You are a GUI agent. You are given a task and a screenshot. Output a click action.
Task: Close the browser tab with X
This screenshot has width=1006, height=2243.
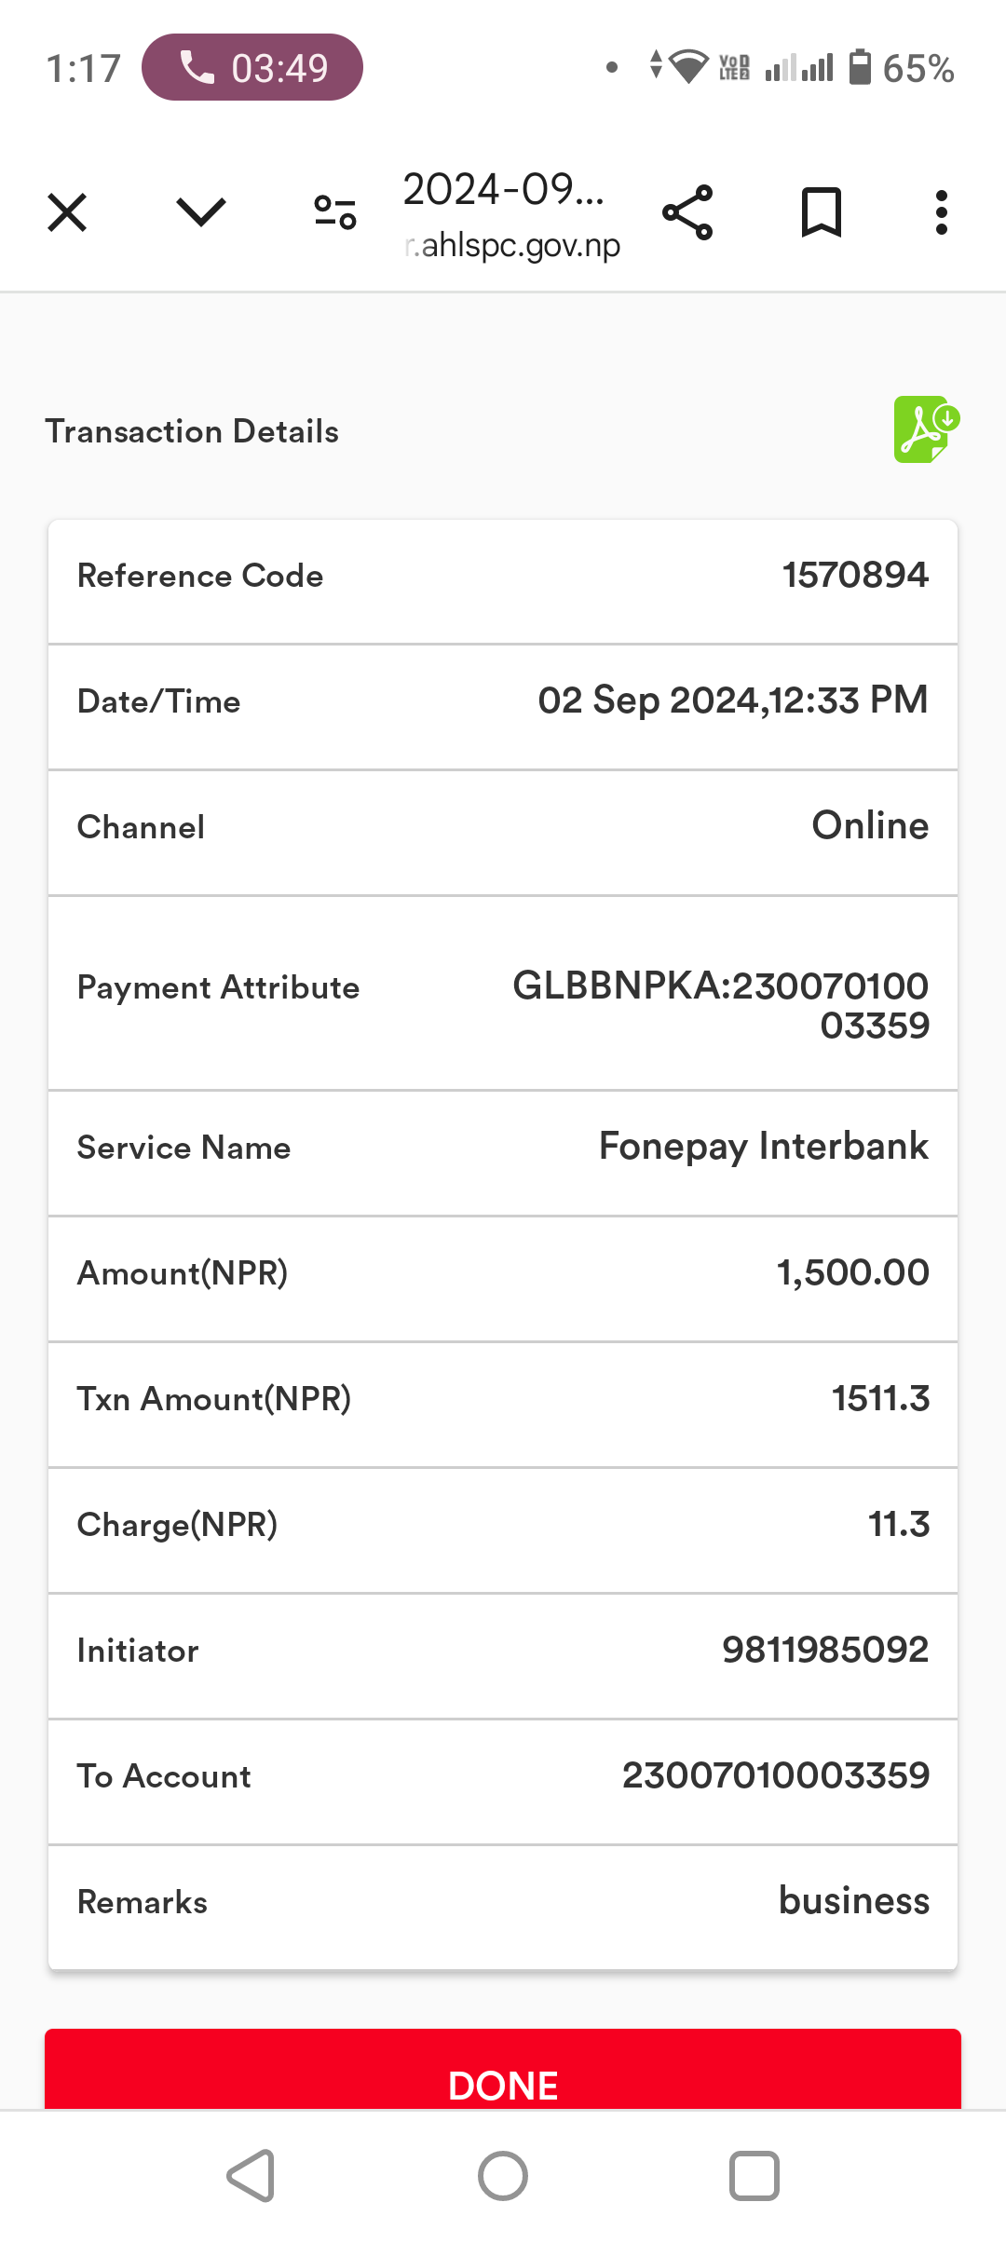(x=67, y=212)
